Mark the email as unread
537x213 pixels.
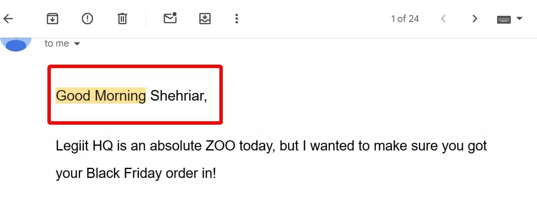pos(170,18)
